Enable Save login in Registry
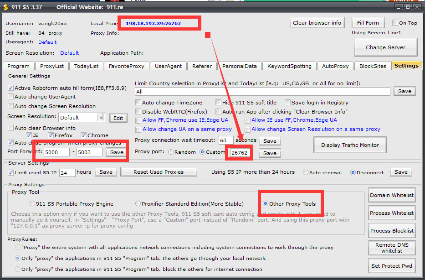Viewport: 425px width, 280px height. click(287, 103)
